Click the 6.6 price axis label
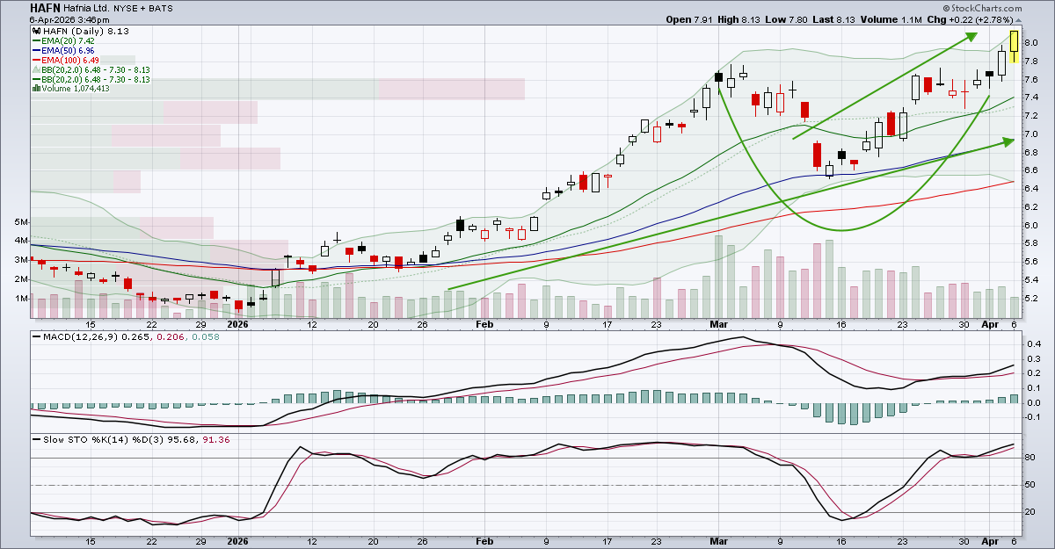Viewport: 1055px width, 549px height. pos(1030,171)
